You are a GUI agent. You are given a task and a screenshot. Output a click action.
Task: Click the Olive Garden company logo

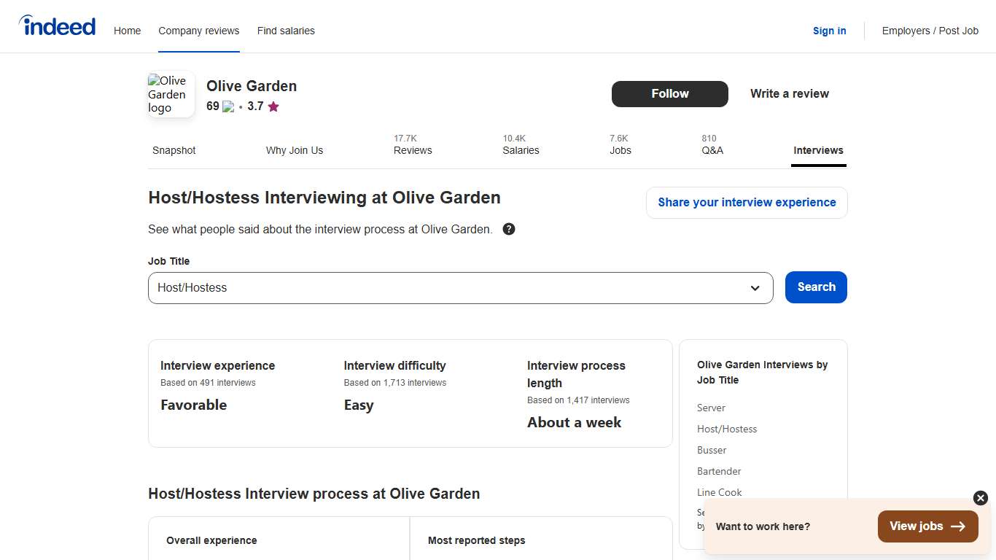pos(170,93)
